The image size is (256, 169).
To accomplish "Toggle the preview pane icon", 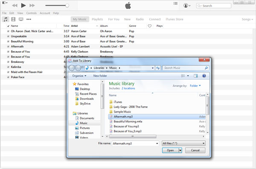I will coord(195,76).
